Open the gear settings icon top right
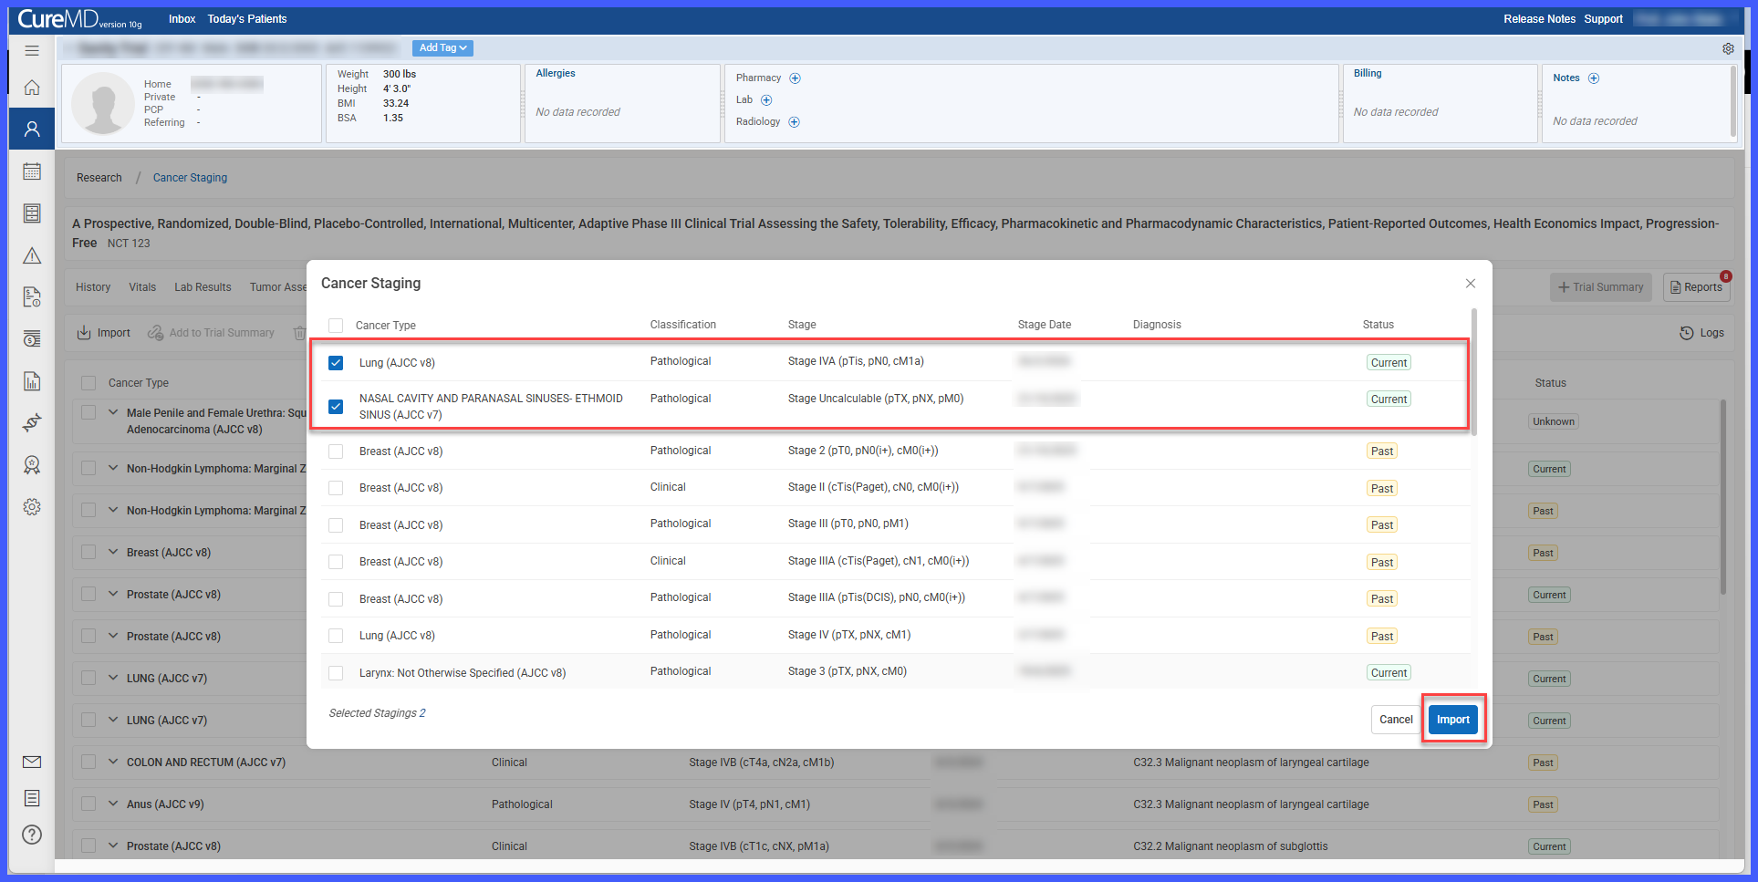Viewport: 1758px width, 882px height. tap(1728, 48)
